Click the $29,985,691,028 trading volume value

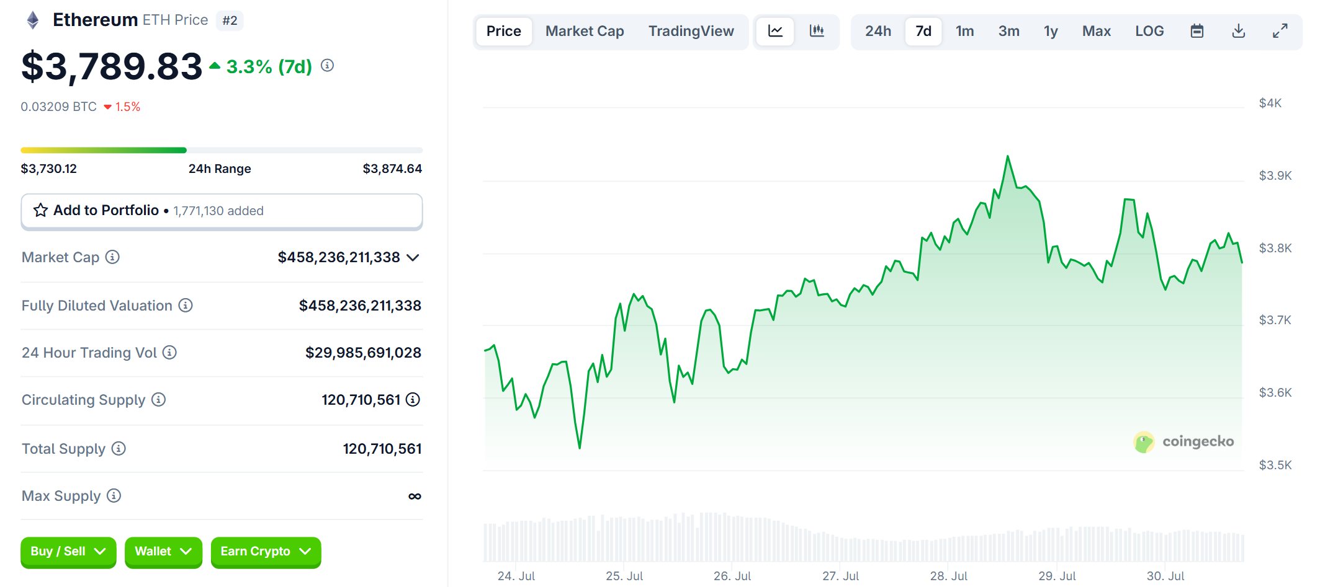363,353
